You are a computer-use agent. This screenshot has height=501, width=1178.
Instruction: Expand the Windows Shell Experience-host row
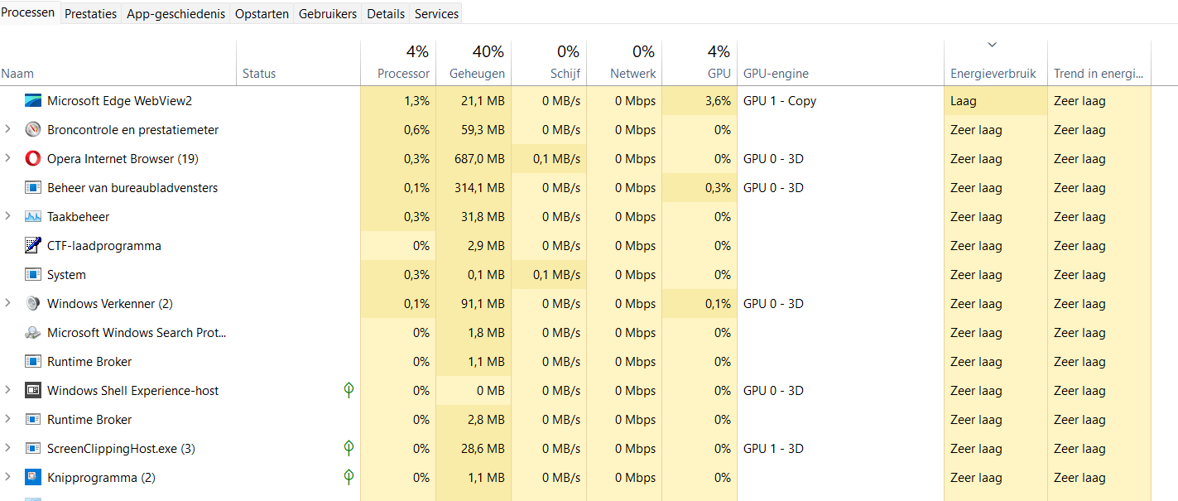point(8,391)
